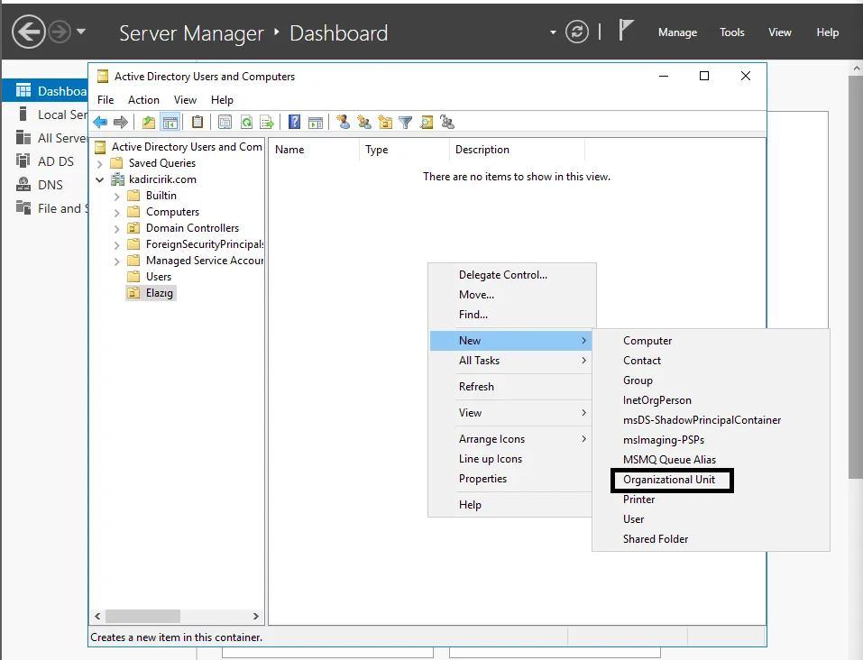
Task: Create new organizational unit via toolbar icon
Action: tap(385, 123)
